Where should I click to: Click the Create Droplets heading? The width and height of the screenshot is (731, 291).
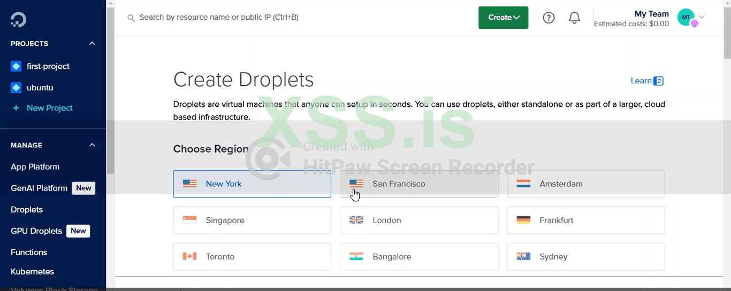tap(243, 80)
